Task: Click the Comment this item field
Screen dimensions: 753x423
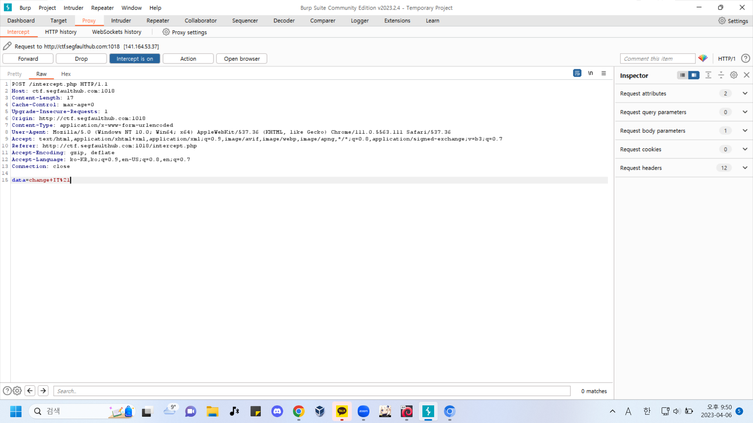Action: 657,59
